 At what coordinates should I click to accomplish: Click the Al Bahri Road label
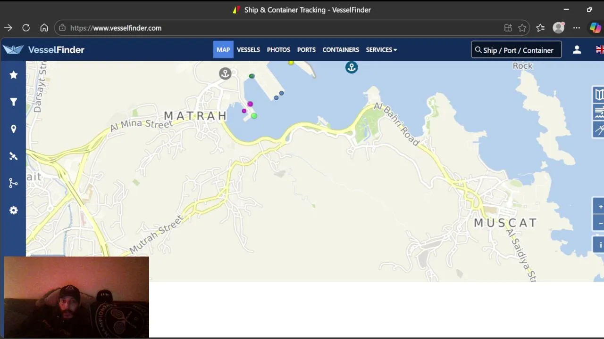[396, 124]
